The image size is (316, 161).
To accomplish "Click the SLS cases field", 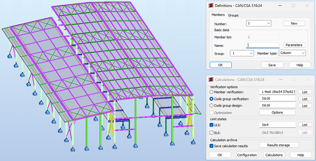I will (277, 132).
